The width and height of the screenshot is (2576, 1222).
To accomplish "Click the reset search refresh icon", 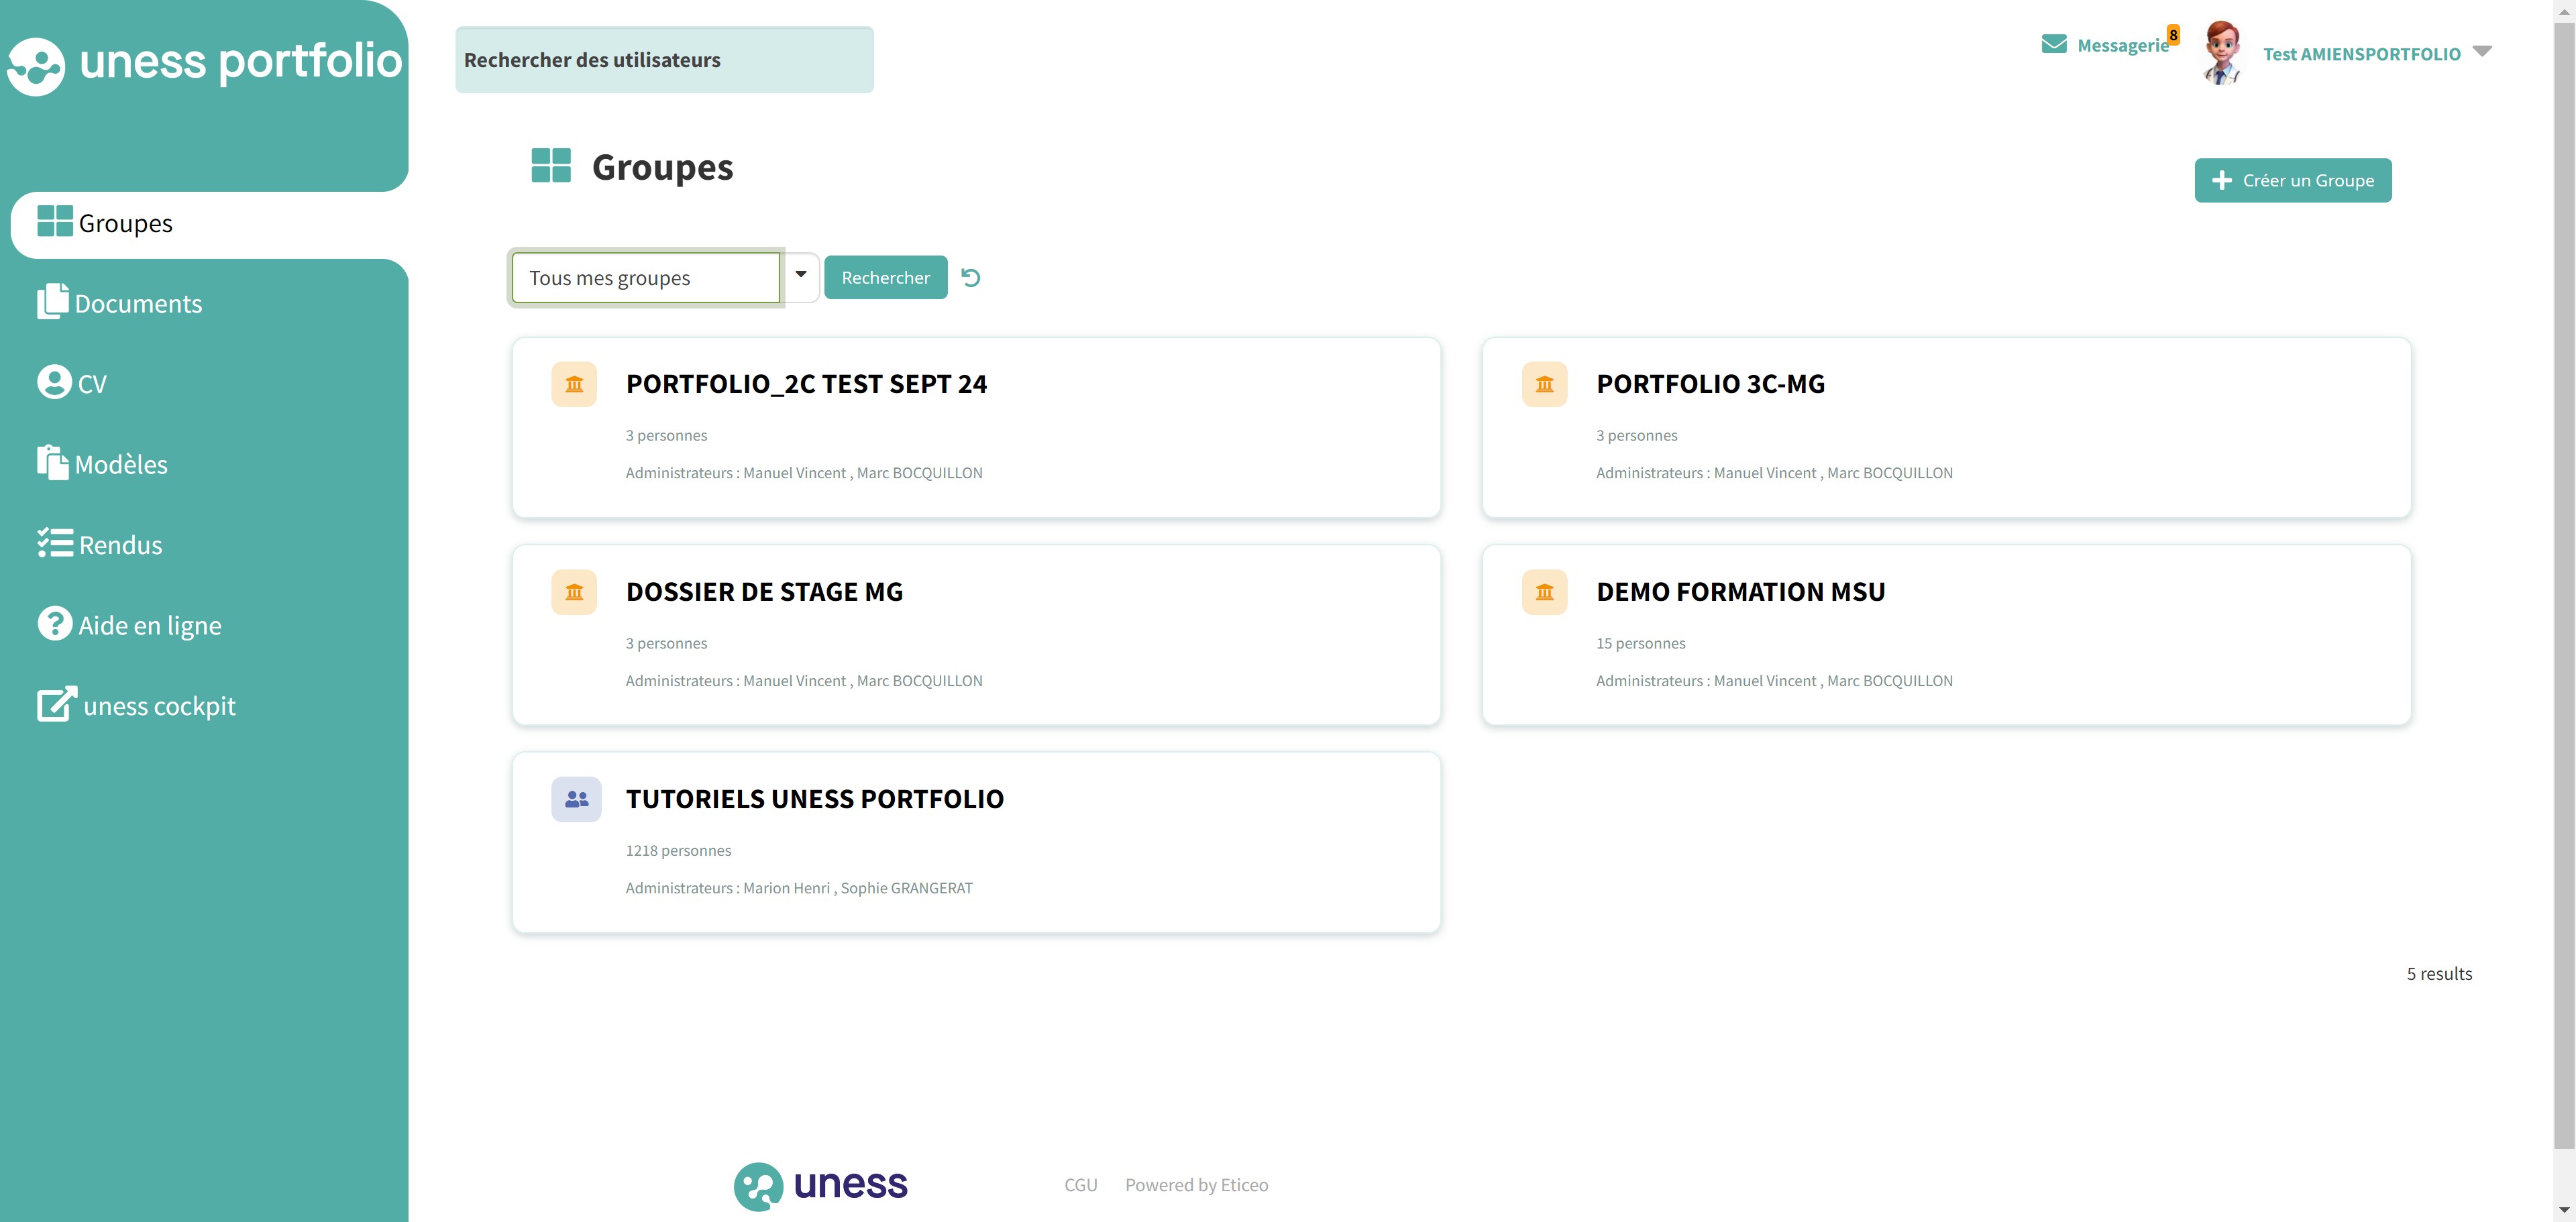I will pyautogui.click(x=970, y=278).
